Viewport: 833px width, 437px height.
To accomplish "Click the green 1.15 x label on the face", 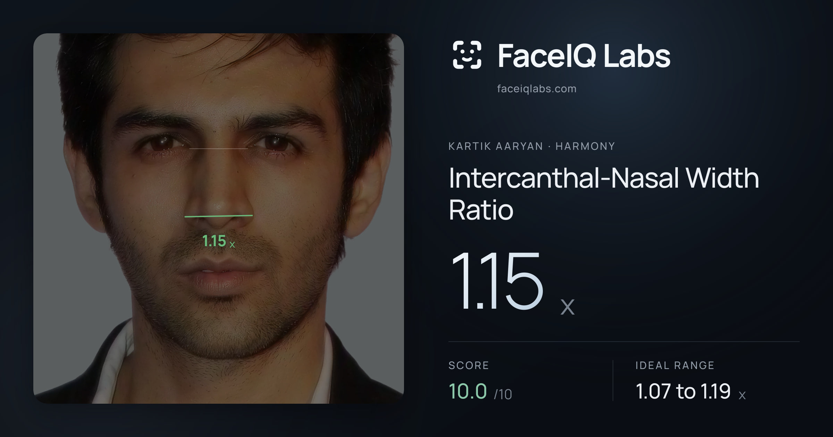I will [219, 241].
